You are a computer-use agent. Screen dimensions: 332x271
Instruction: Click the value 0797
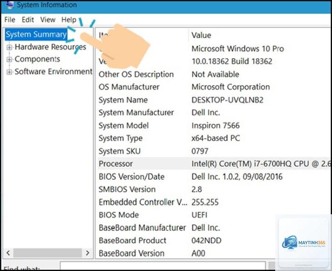pos(200,151)
